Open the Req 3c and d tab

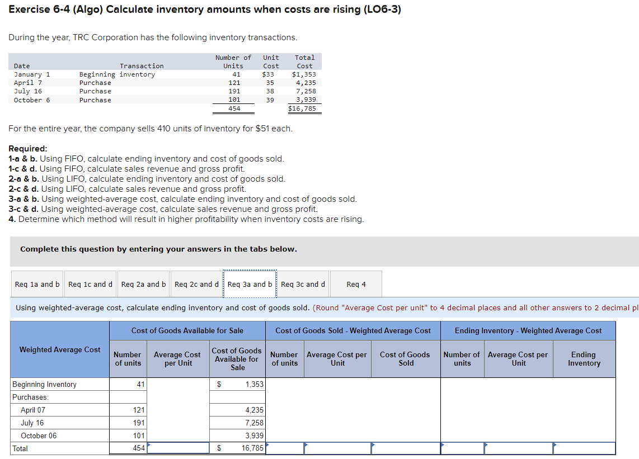pos(303,284)
